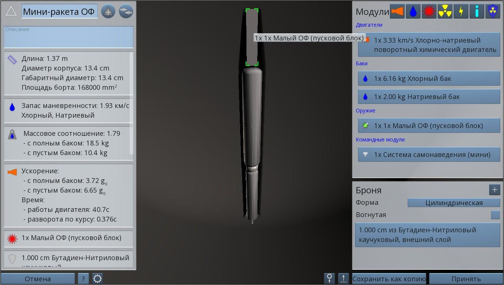Click the Принять button
This screenshot has width=504, height=285.
466,279
